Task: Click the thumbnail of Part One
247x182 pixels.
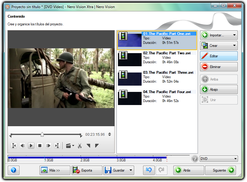Action: point(130,39)
